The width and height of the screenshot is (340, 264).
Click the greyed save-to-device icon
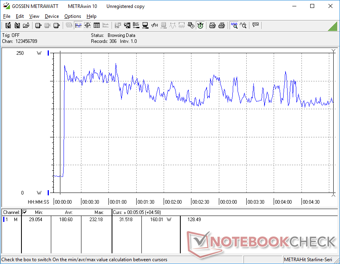click(x=118, y=25)
